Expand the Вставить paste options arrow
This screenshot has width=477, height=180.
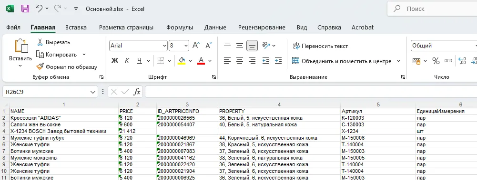click(20, 66)
